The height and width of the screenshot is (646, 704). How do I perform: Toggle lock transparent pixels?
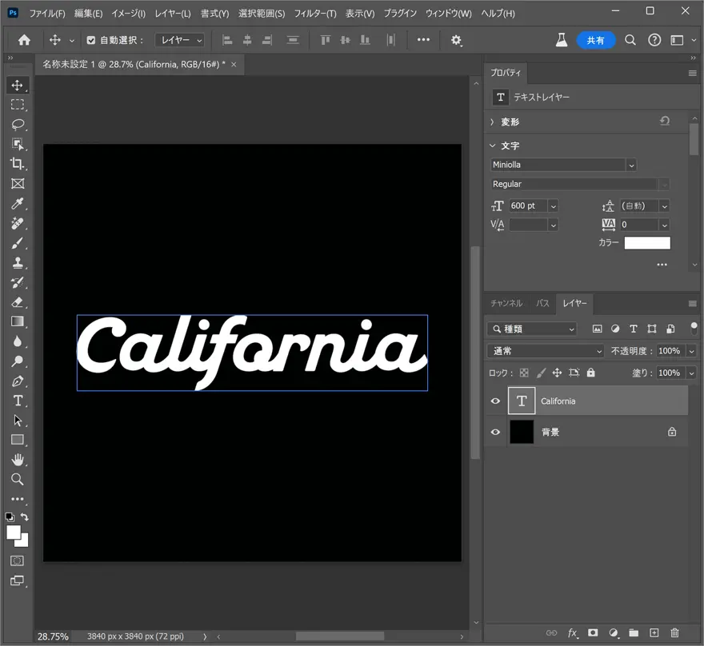pos(524,373)
